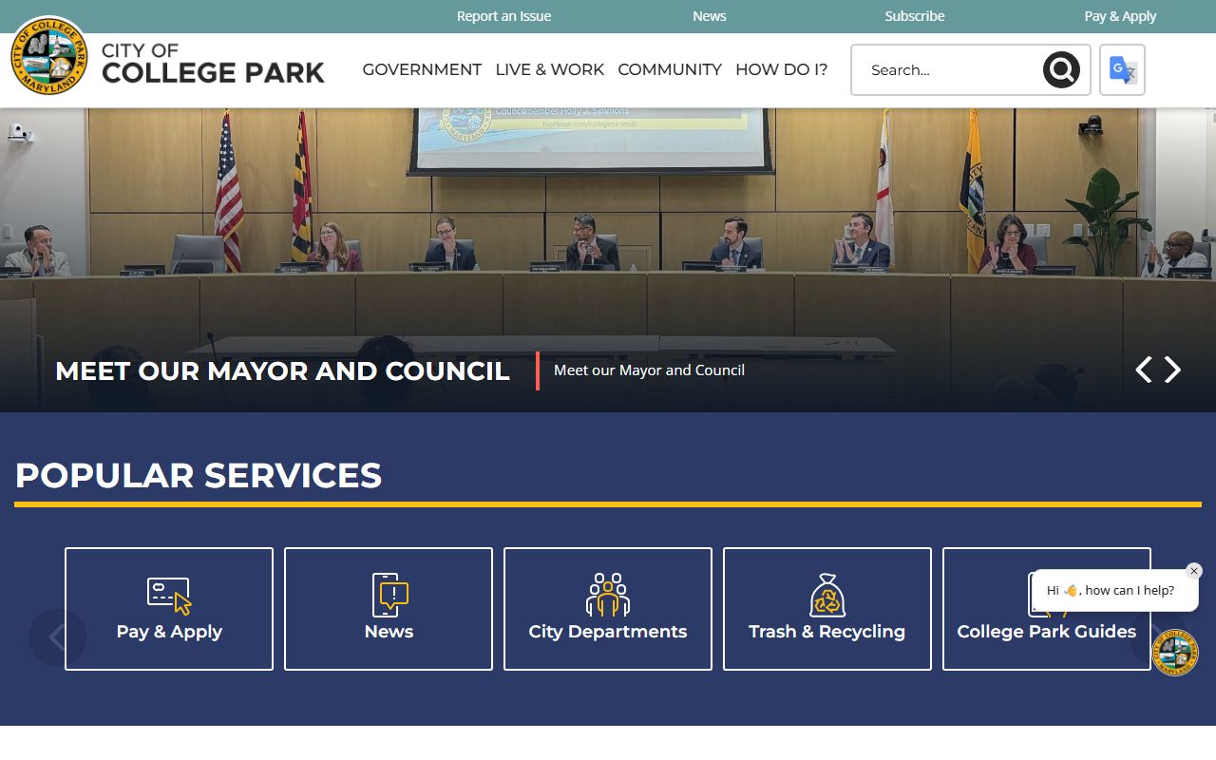The image size is (1216, 760).
Task: Open Pay & Apply top bar link
Action: point(1120,16)
